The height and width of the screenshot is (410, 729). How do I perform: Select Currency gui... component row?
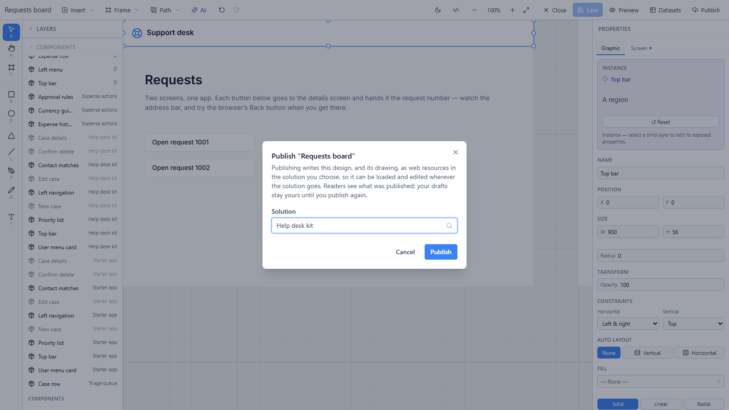[73, 110]
